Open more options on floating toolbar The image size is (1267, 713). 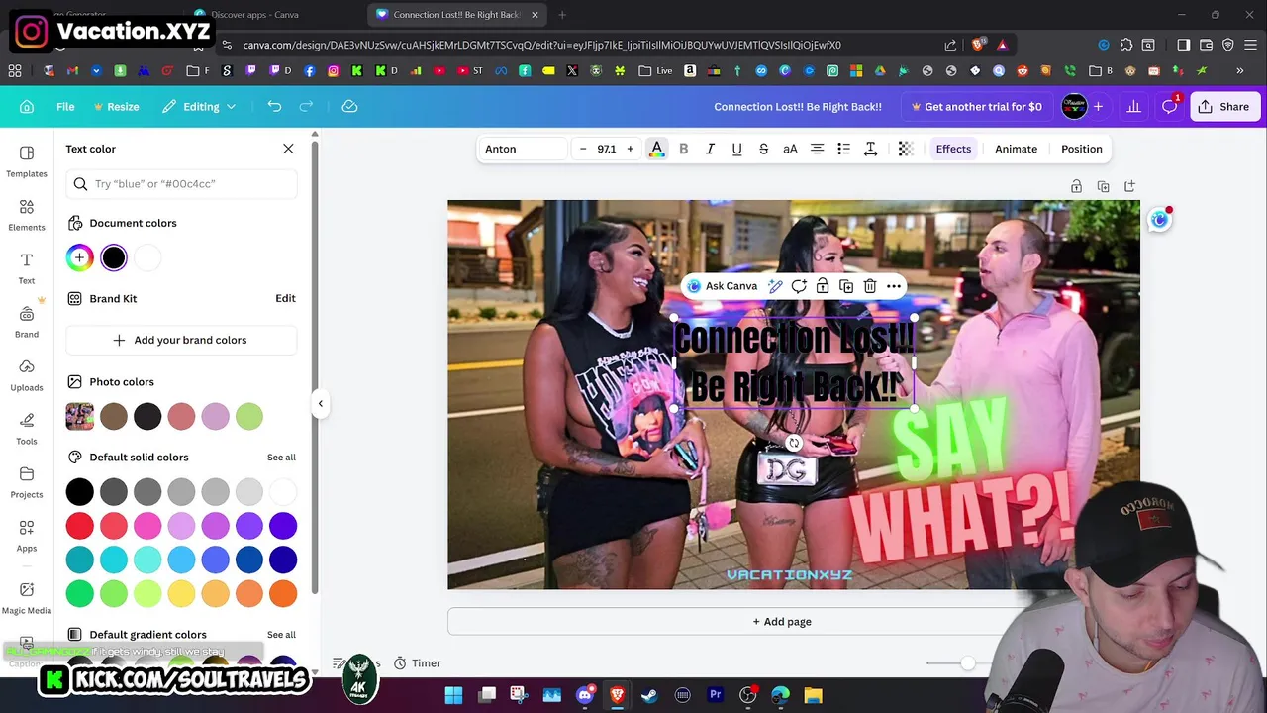894,286
